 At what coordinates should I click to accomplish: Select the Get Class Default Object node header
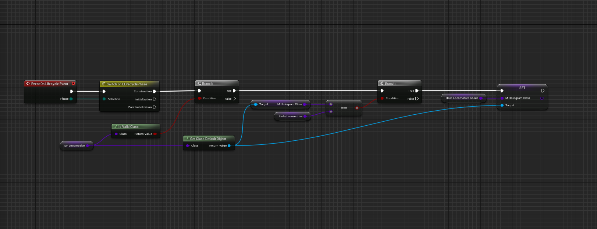tap(209, 138)
